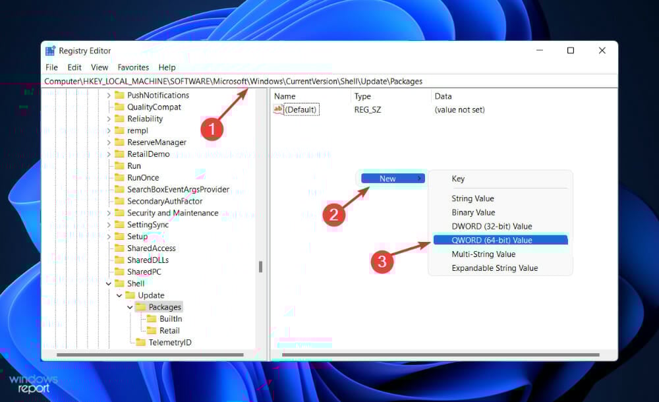Click the Data column header

coord(443,96)
